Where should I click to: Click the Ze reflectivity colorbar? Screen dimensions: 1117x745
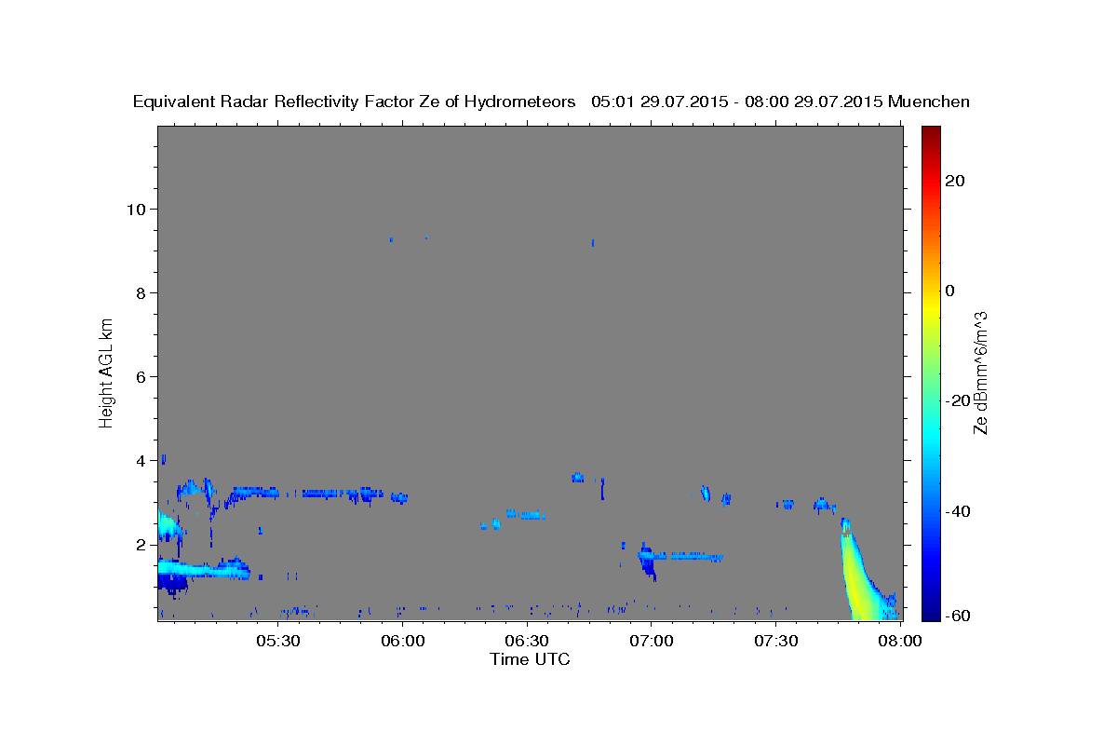[931, 372]
